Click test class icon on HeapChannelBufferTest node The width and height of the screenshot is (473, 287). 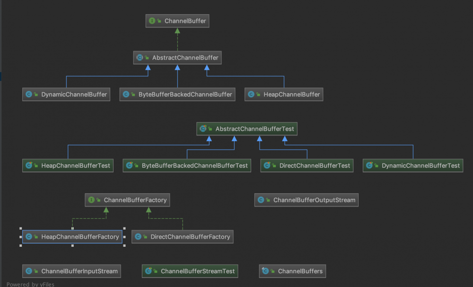pyautogui.click(x=29, y=165)
